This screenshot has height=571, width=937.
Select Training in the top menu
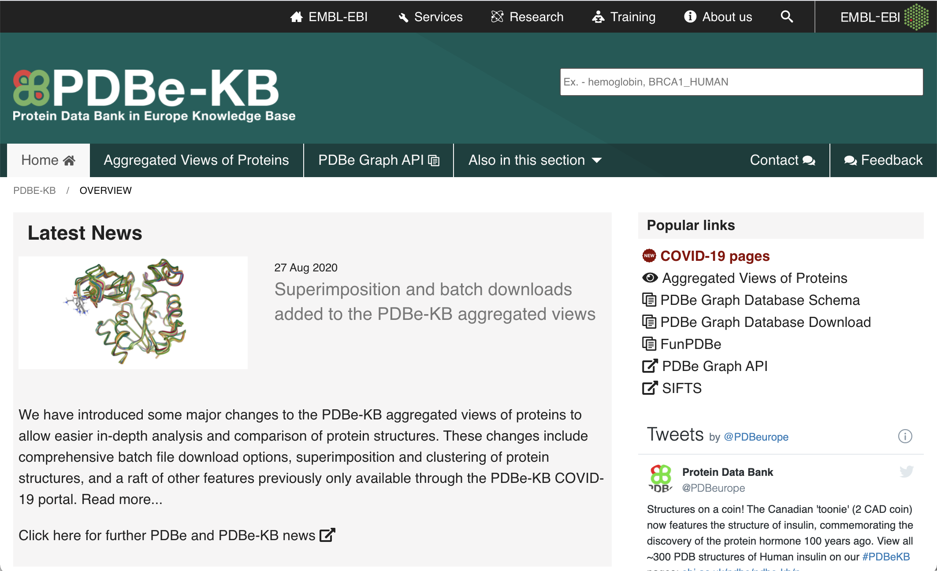point(624,17)
